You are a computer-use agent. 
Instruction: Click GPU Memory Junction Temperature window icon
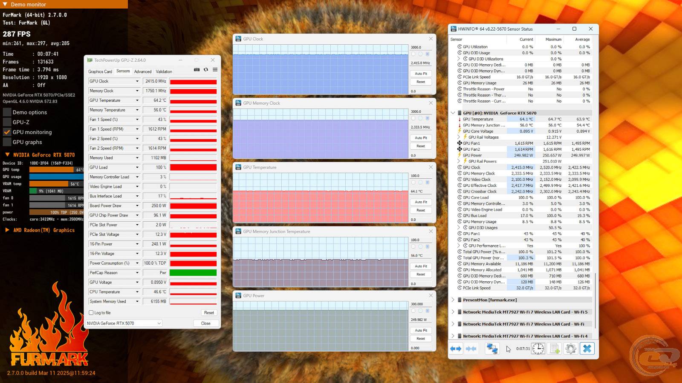(x=239, y=232)
